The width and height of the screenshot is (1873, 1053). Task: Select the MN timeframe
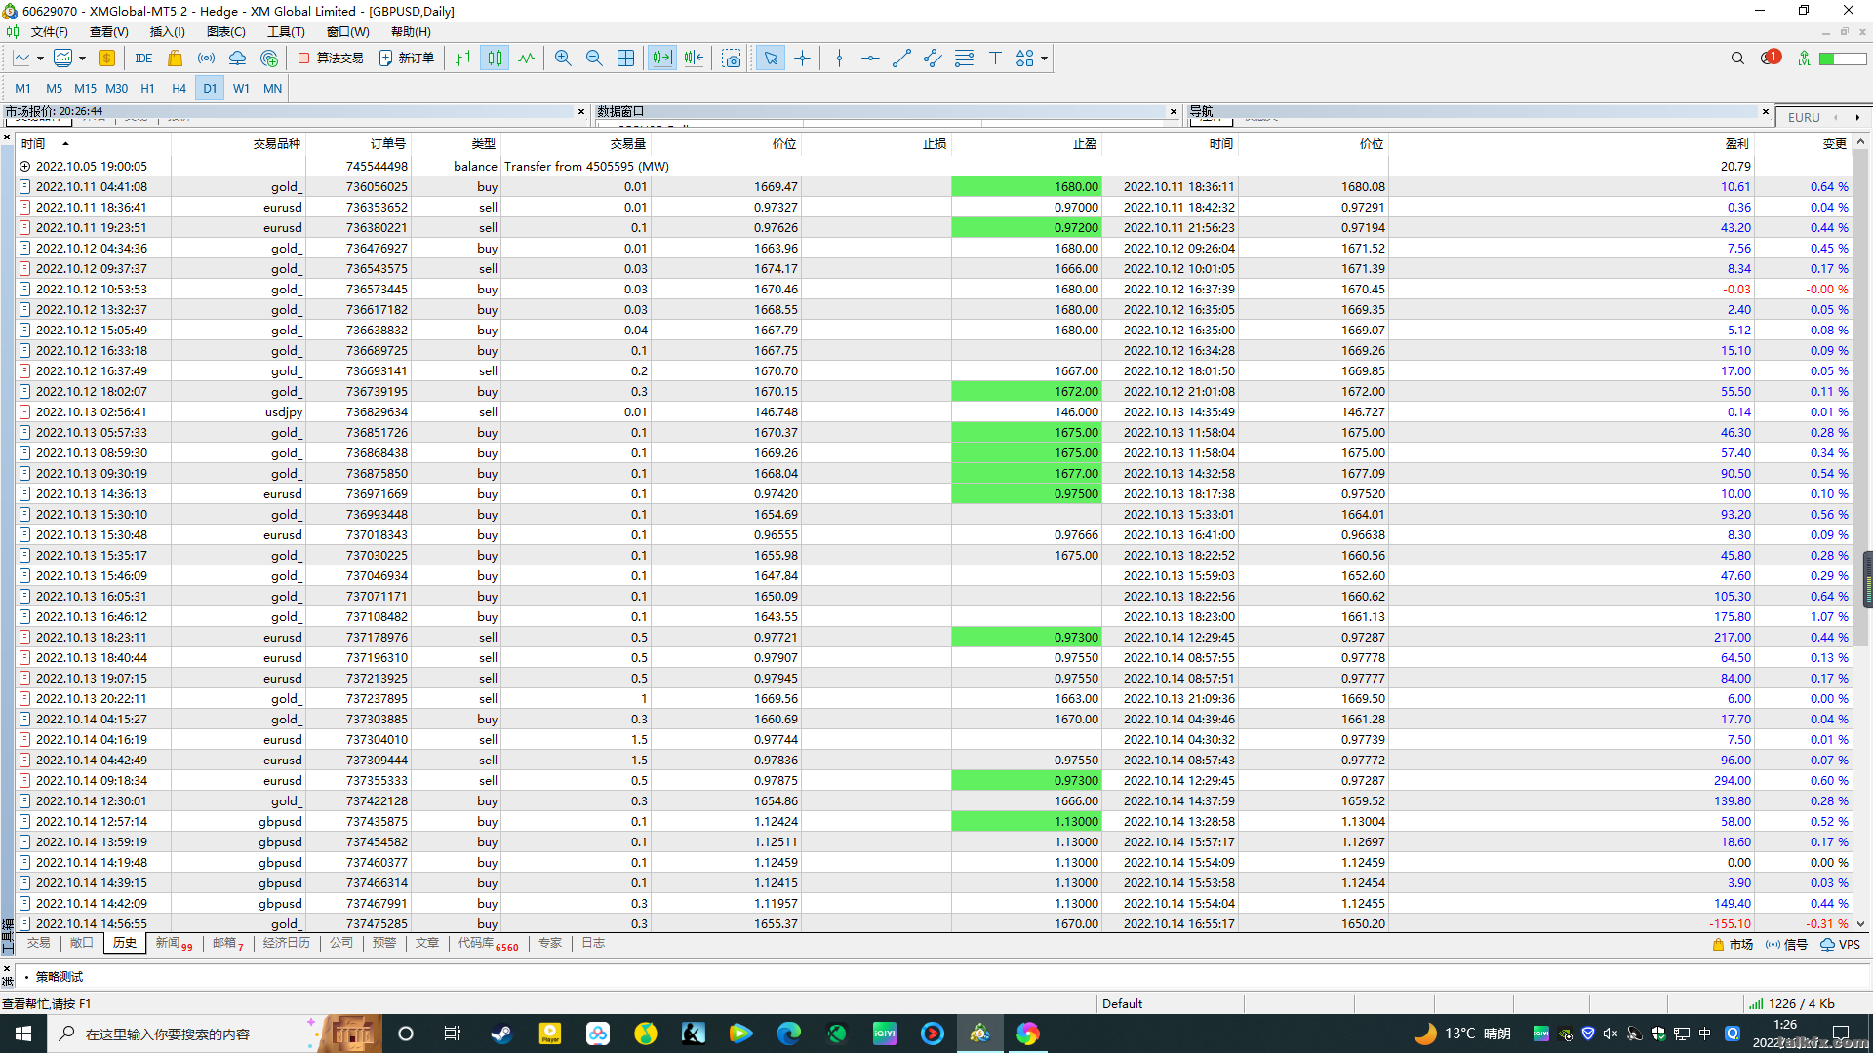coord(272,88)
